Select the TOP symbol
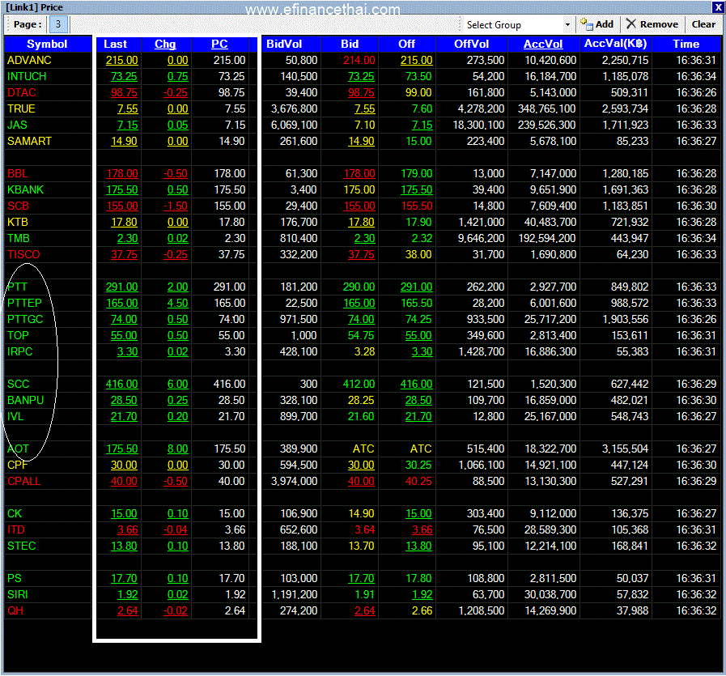This screenshot has height=676, width=726. [18, 336]
